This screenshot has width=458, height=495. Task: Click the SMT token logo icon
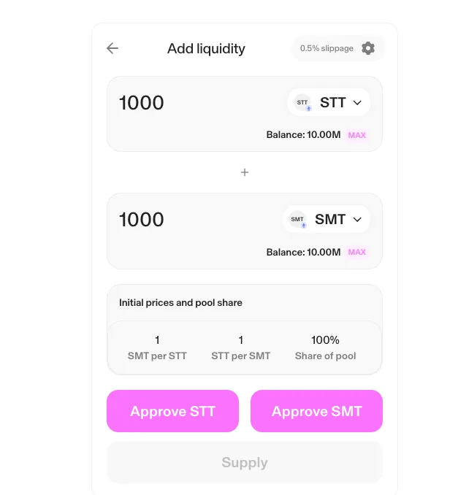tap(297, 220)
